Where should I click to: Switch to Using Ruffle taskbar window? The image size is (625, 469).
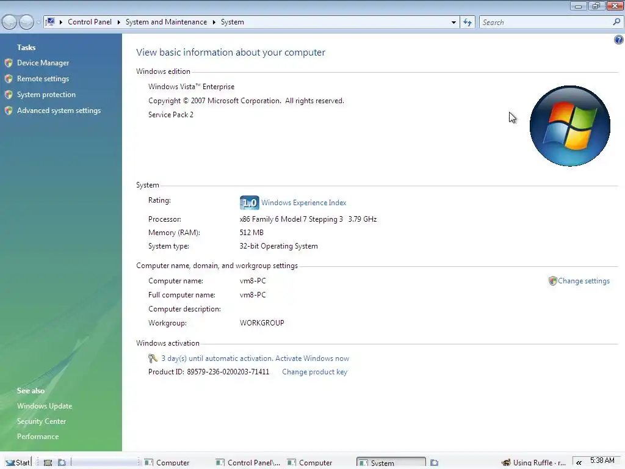click(534, 463)
